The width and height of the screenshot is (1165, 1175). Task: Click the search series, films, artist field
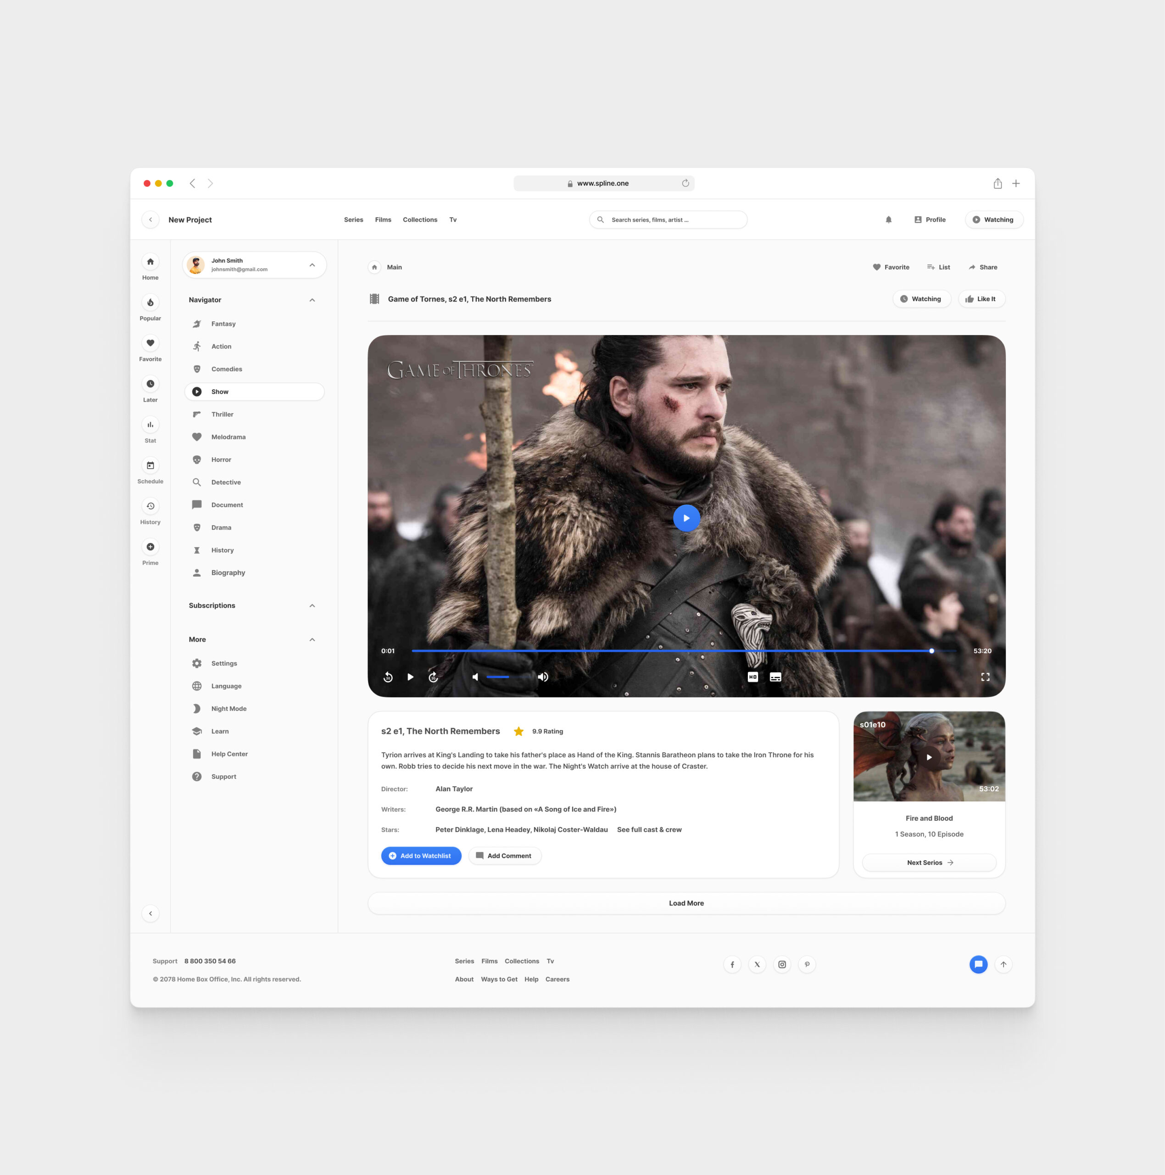click(668, 219)
